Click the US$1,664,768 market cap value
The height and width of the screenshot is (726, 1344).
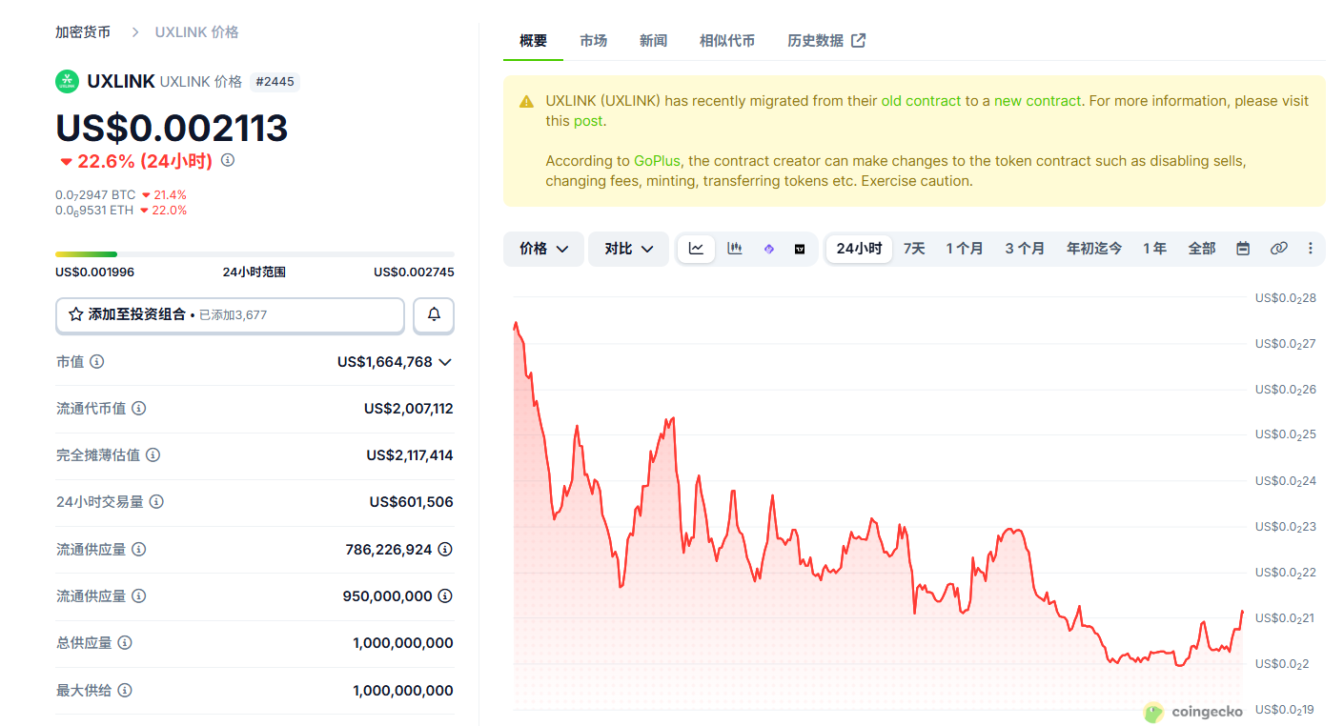(x=385, y=362)
